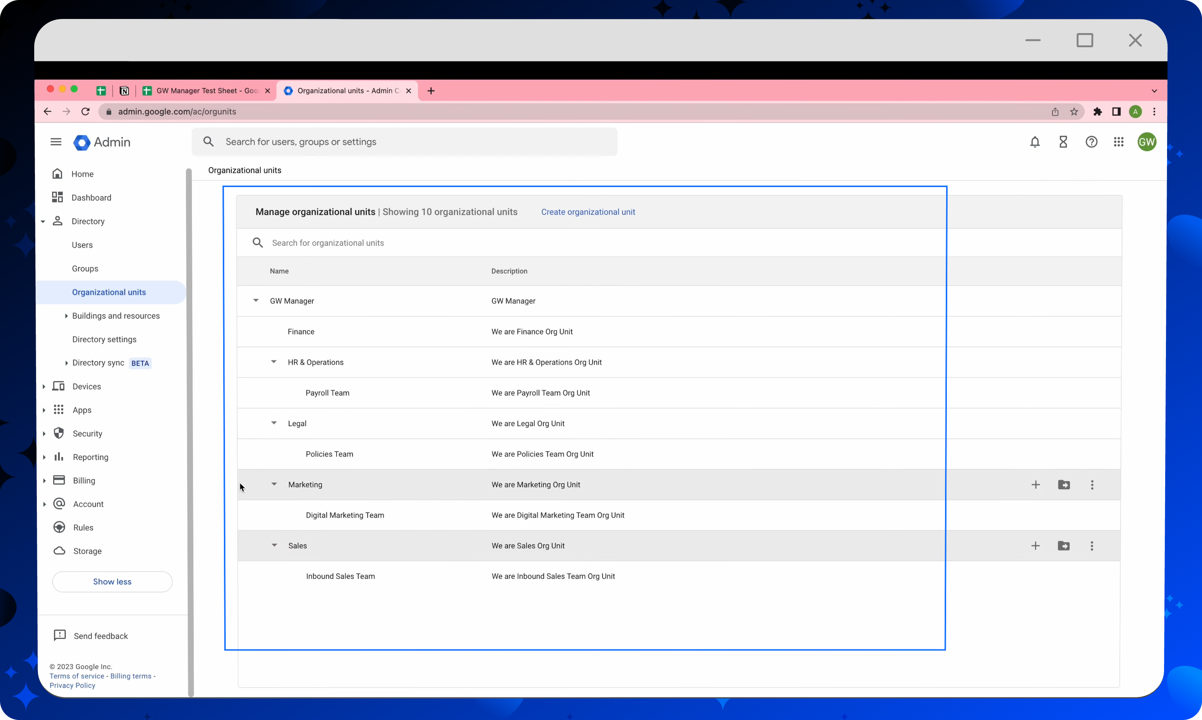Add a sub-unit to Sales with plus
Image resolution: width=1202 pixels, height=720 pixels.
1035,546
